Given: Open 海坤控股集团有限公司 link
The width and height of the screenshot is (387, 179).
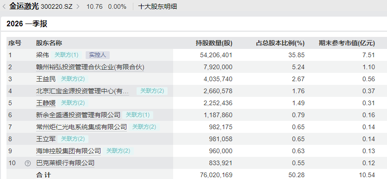Looking at the screenshot, I should click(x=69, y=151).
